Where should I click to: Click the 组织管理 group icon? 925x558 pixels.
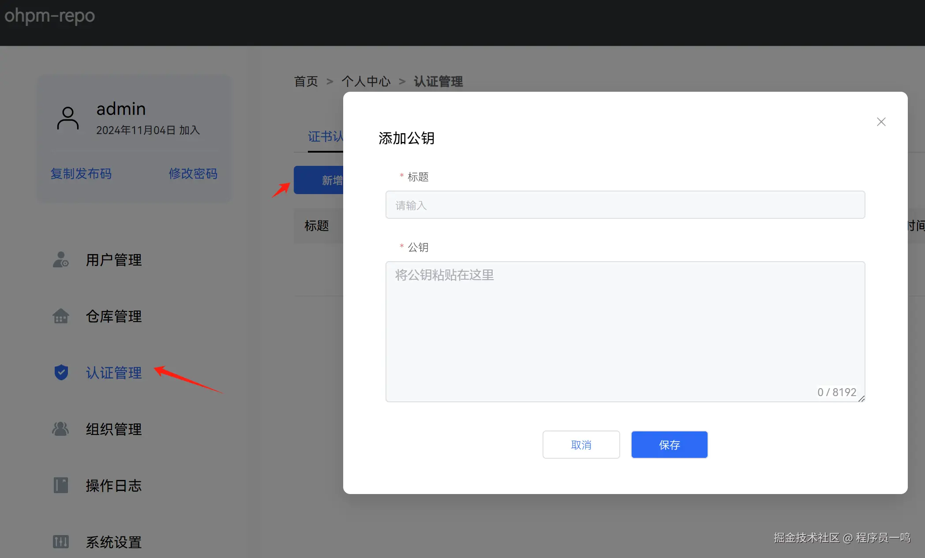tap(60, 429)
